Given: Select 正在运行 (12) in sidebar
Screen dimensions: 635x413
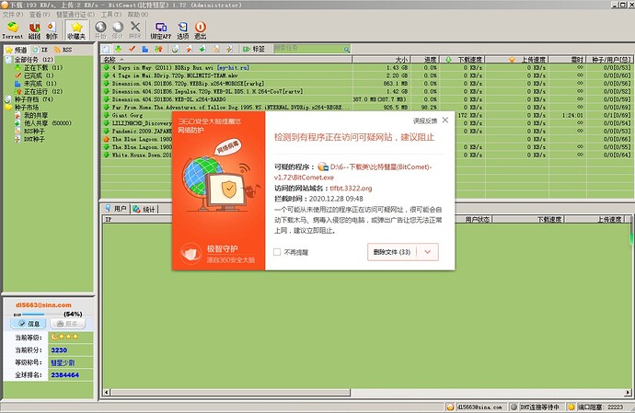Looking at the screenshot, I should click(43, 91).
